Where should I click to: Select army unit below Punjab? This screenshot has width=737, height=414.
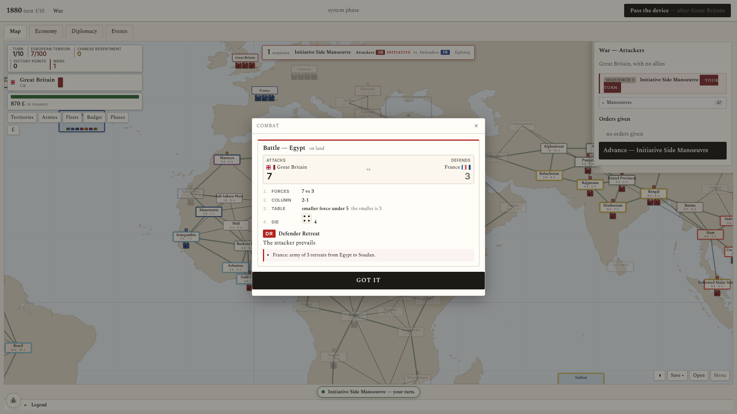pyautogui.click(x=588, y=170)
